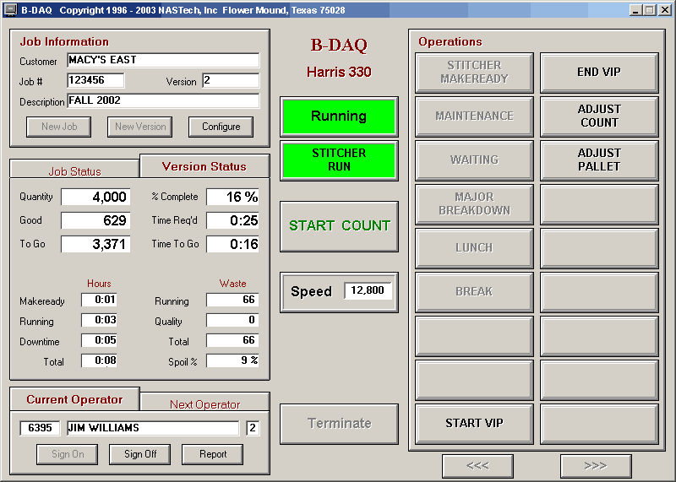Screen dimensions: 676x482
Task: Maximize the B-DAQ window
Action: click(x=649, y=10)
